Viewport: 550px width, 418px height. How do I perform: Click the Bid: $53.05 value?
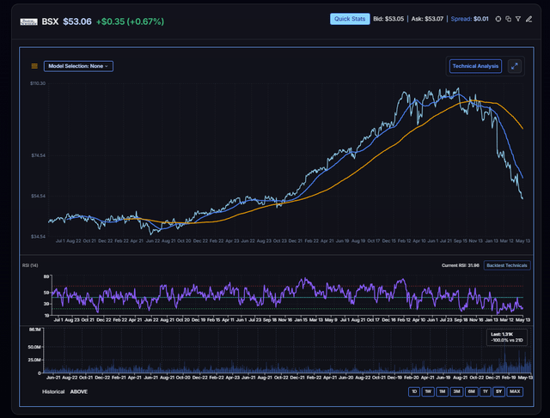coord(388,19)
